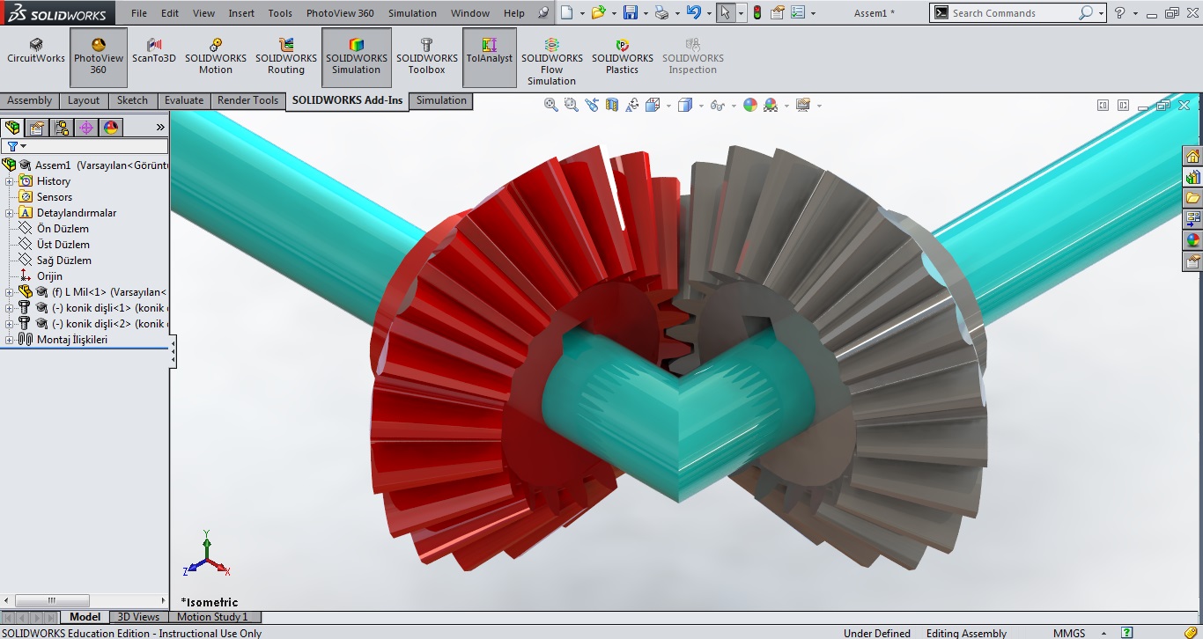Open the PhotoView 360 menu
1203x639 pixels.
click(340, 13)
